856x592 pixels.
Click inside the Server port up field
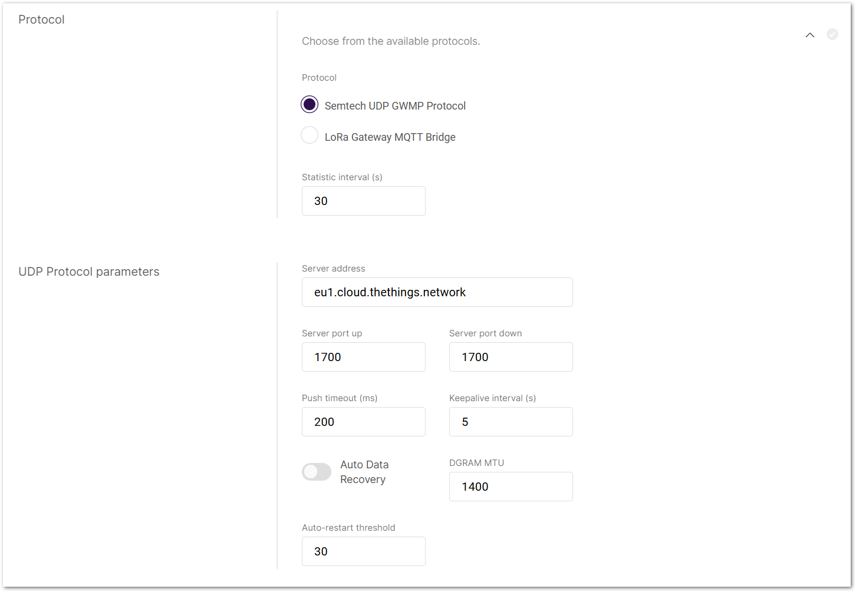[363, 357]
